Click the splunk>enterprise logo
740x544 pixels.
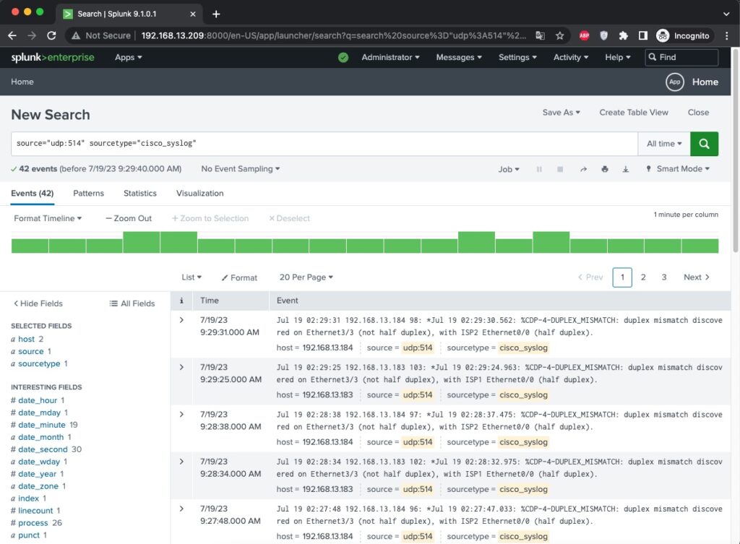coord(52,58)
